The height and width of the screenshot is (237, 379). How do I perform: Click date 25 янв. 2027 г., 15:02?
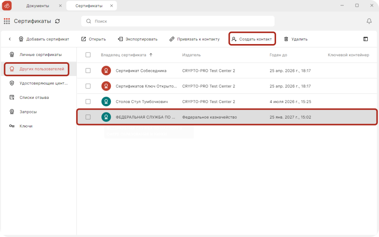[x=290, y=117]
